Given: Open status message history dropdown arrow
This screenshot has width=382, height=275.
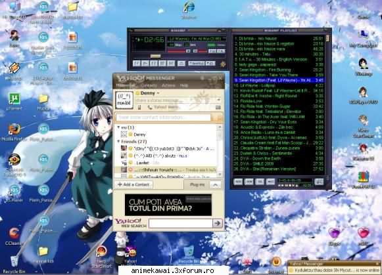Looking at the screenshot, I should tap(218, 100).
